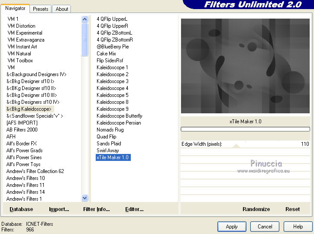This screenshot has width=314, height=234.
Task: Reset the filter settings
Action: [x=292, y=209]
